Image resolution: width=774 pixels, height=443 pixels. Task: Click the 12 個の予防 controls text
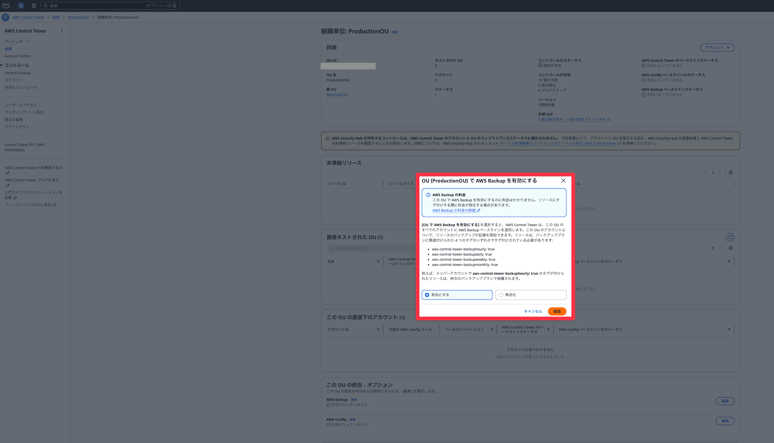548,80
